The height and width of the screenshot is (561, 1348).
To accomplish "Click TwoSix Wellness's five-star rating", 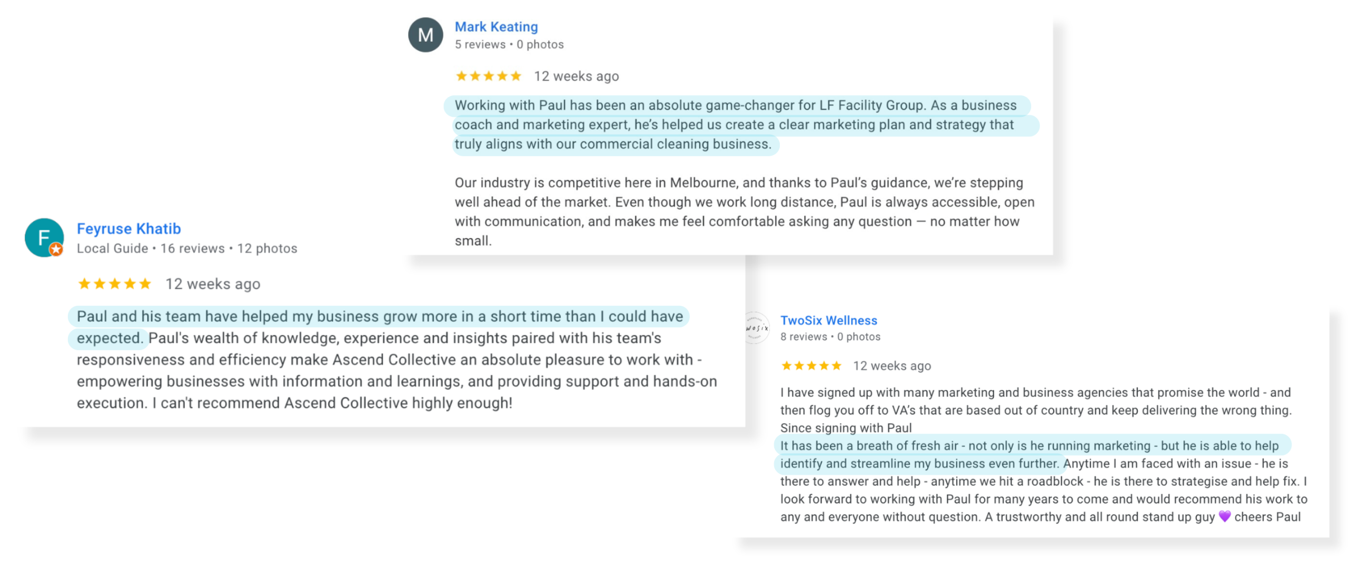I will coord(810,366).
